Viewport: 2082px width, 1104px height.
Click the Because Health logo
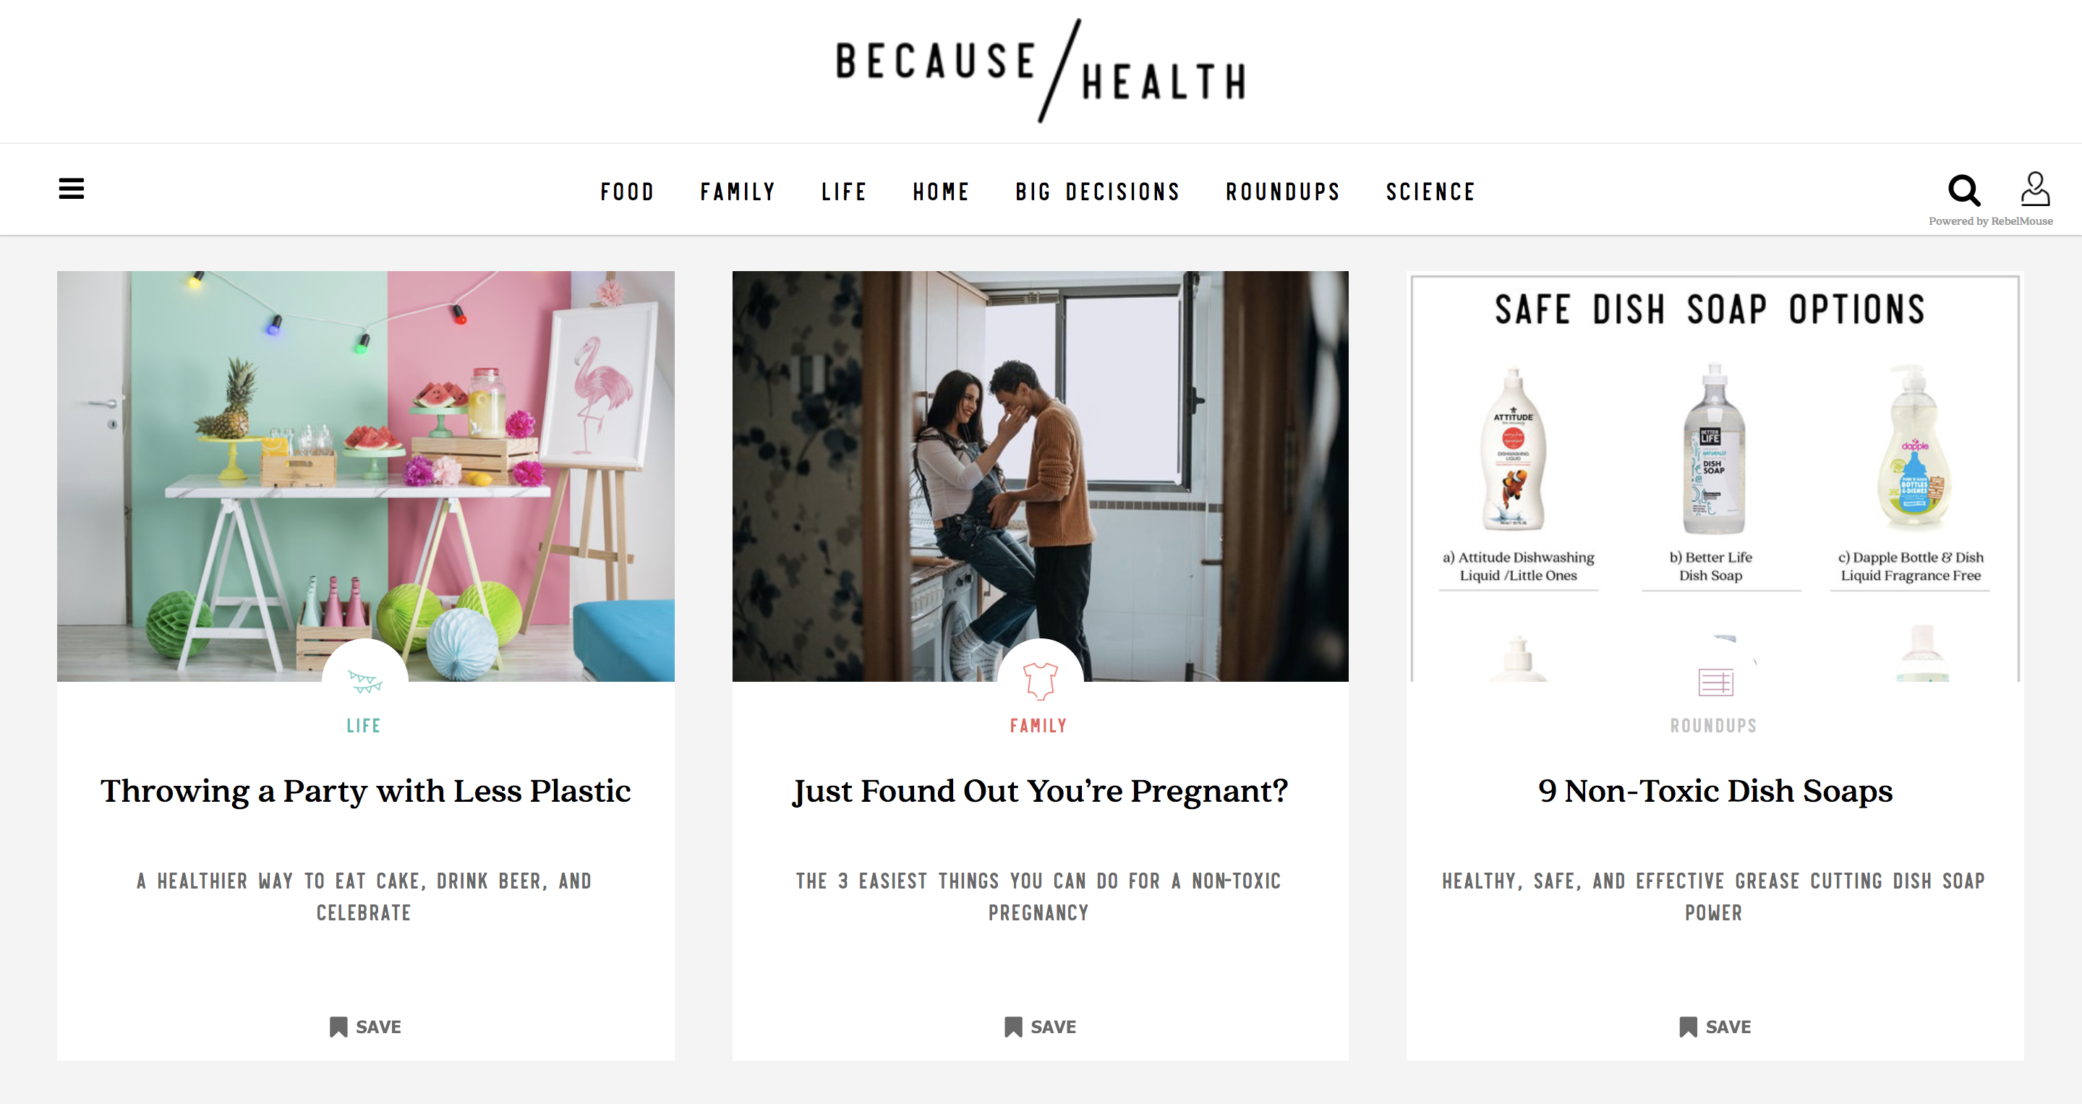tap(1041, 71)
